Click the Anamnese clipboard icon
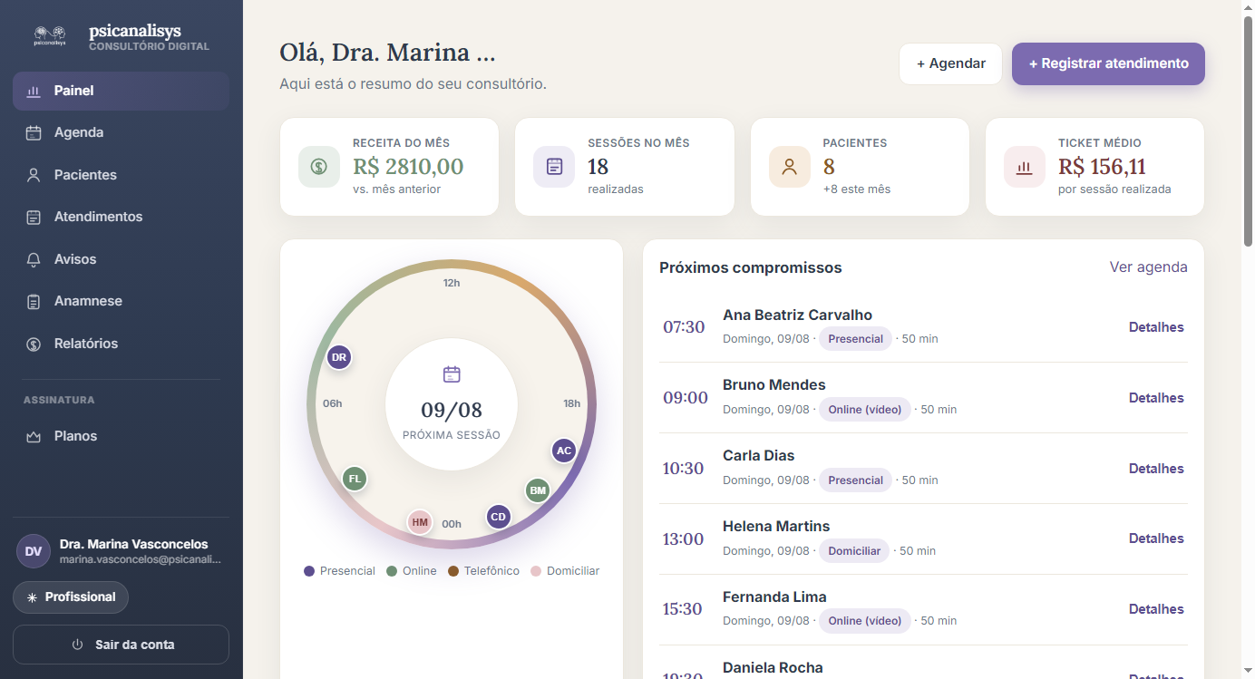This screenshot has height=679, width=1255. point(34,301)
